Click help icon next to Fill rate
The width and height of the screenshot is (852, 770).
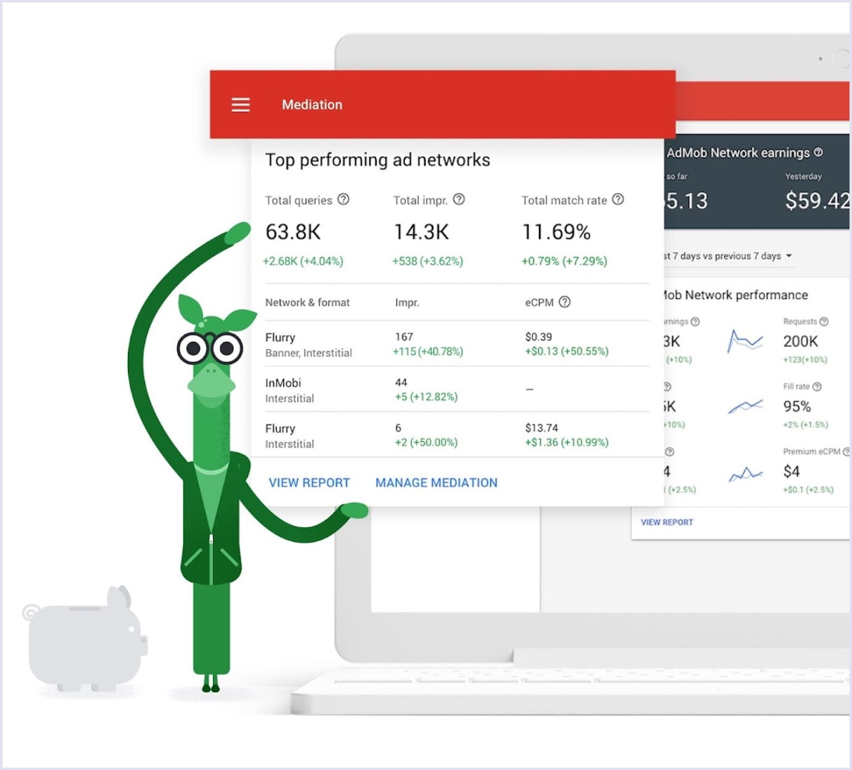tap(817, 386)
